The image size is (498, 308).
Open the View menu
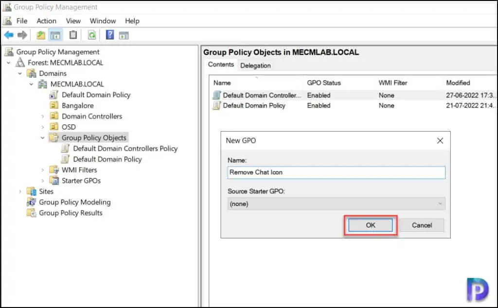click(x=73, y=21)
